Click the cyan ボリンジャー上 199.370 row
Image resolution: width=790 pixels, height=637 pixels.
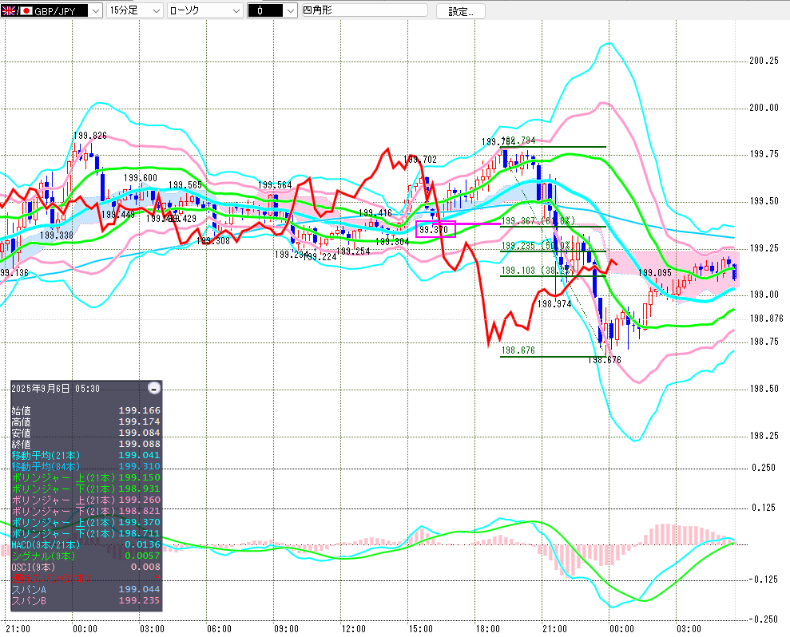tap(86, 522)
